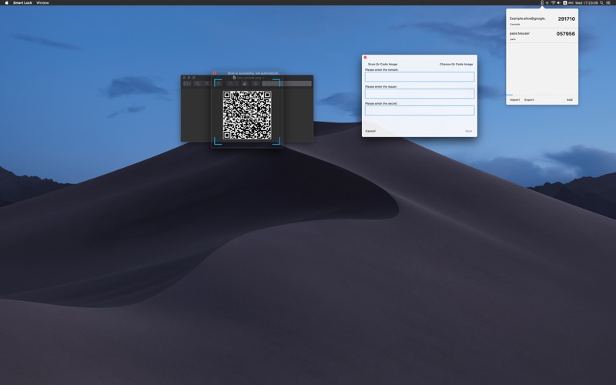Screen dimensions: 616x385
Task: Close the add-account form via red dot
Action: (x=365, y=57)
